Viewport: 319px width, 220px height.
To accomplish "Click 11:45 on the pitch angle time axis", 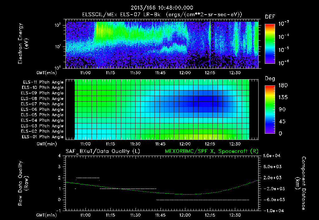I will pos(160,144).
